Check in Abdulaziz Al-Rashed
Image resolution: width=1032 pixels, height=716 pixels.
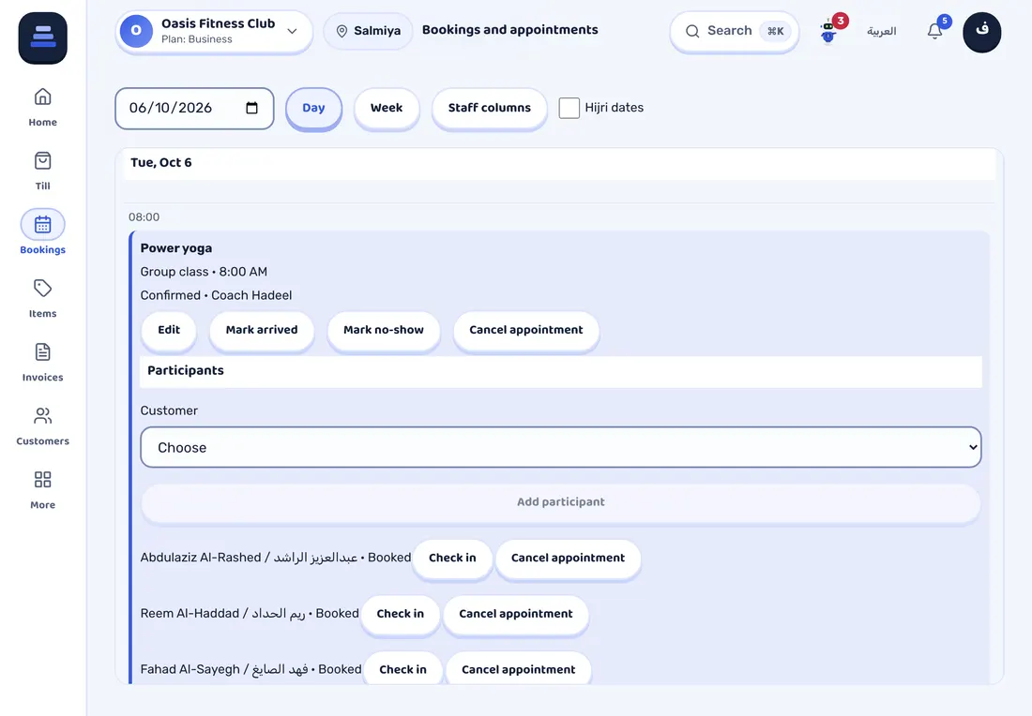click(x=452, y=559)
